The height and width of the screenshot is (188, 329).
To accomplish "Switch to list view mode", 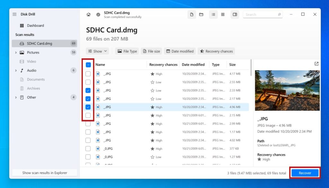I will coord(213,14).
